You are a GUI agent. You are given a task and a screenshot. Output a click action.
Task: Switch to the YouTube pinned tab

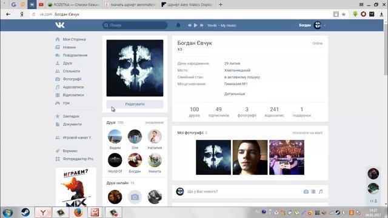click(x=41, y=4)
